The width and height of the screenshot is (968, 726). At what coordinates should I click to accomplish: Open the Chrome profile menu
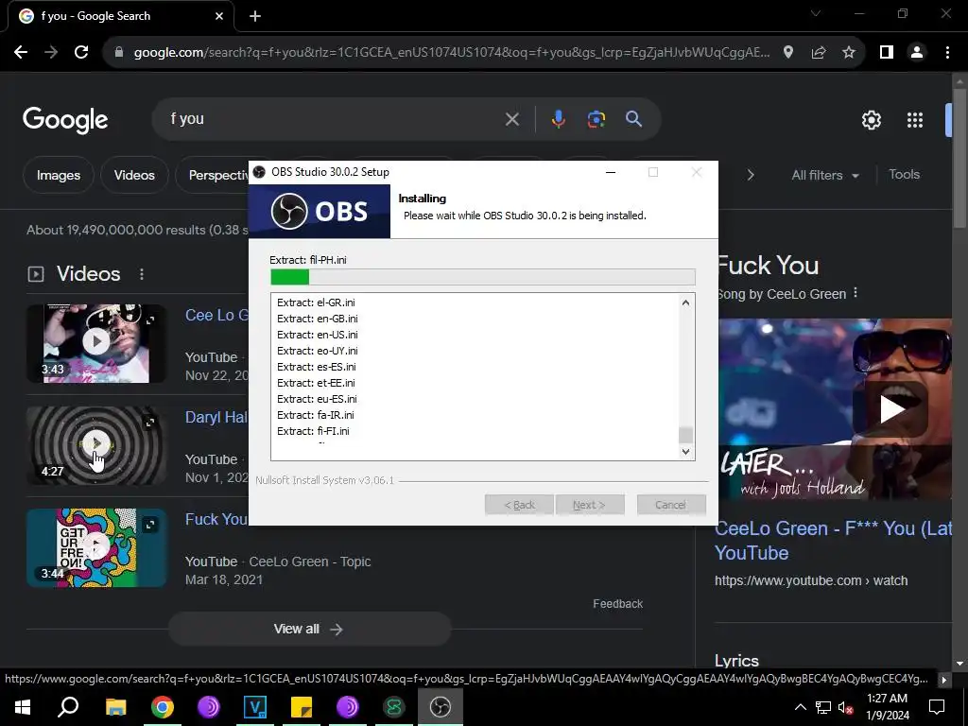(x=917, y=53)
